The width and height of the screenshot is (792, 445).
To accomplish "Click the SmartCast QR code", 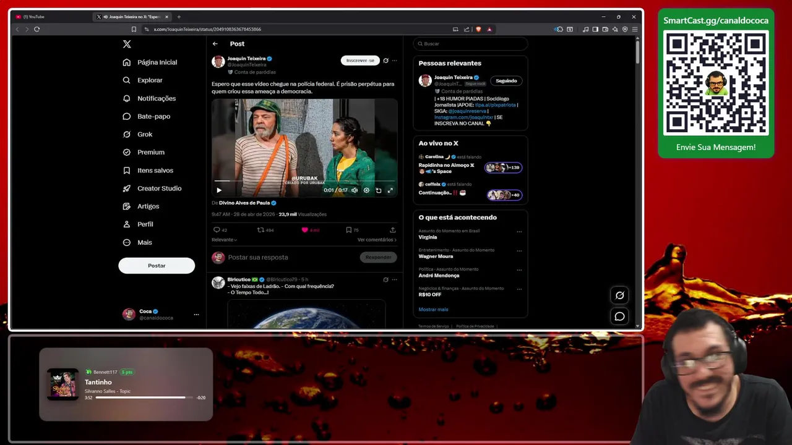I will point(716,84).
